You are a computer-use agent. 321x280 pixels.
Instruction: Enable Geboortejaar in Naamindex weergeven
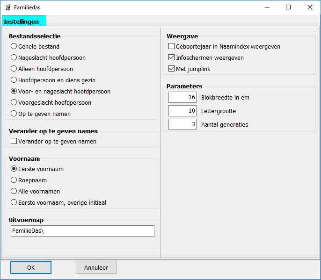point(172,47)
